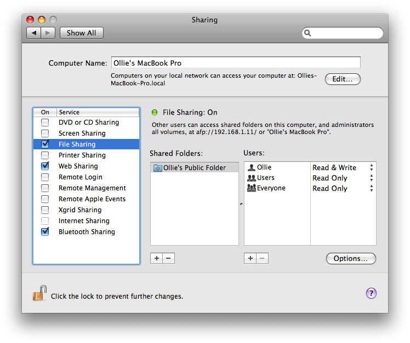Click the red close window button
The image size is (410, 343).
30,20
